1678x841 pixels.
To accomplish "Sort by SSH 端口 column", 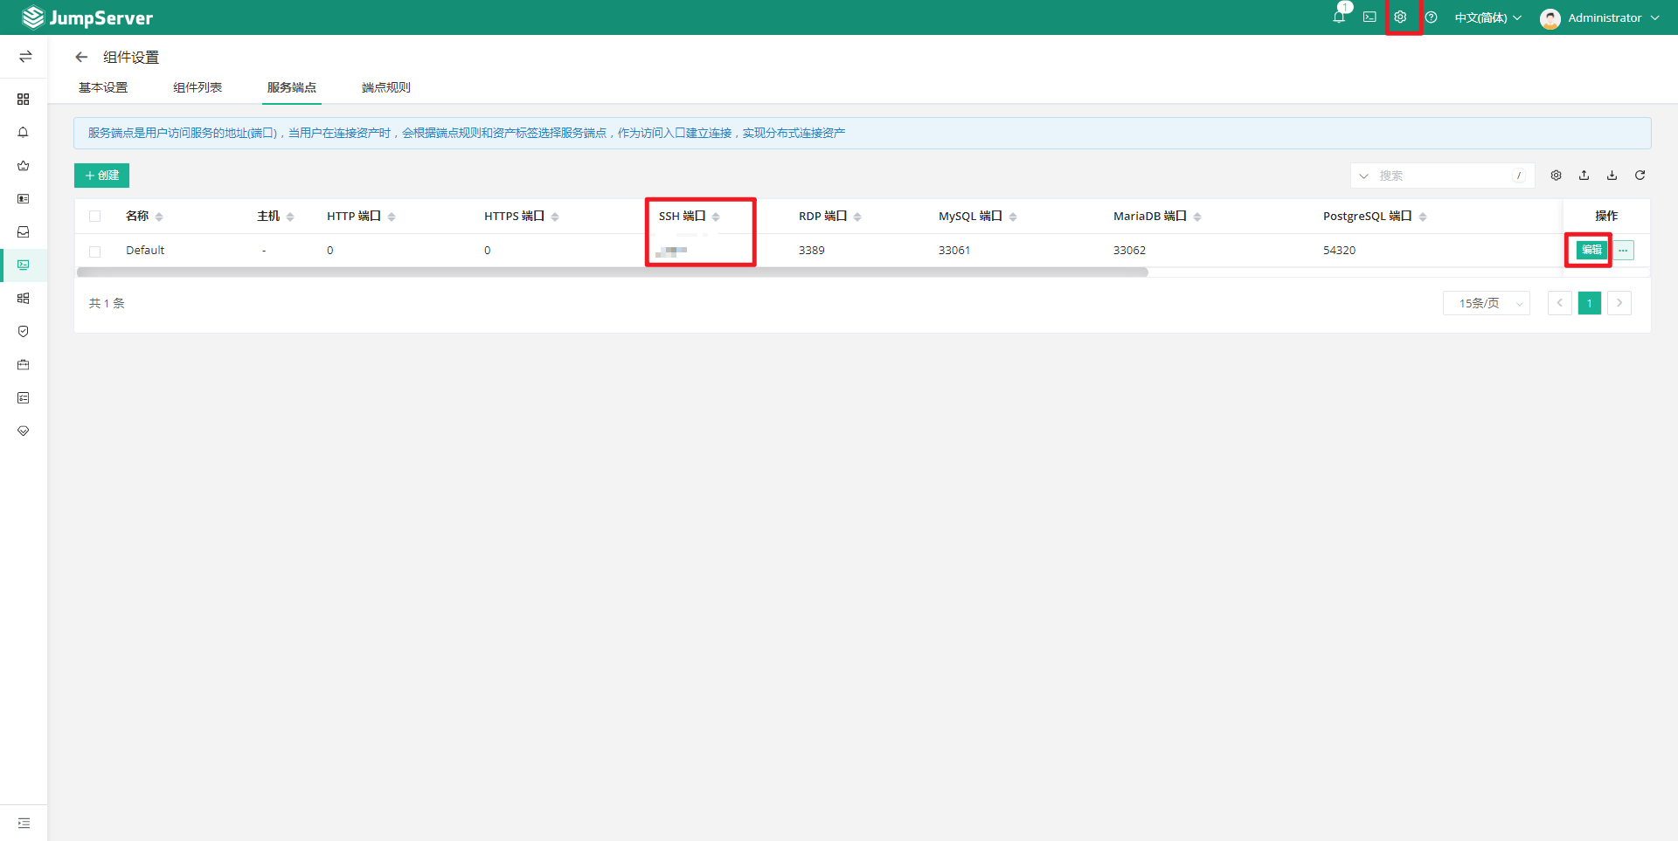I will tap(716, 217).
